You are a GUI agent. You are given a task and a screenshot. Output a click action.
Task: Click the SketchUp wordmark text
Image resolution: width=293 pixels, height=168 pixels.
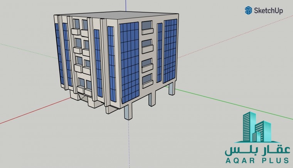(x=268, y=11)
